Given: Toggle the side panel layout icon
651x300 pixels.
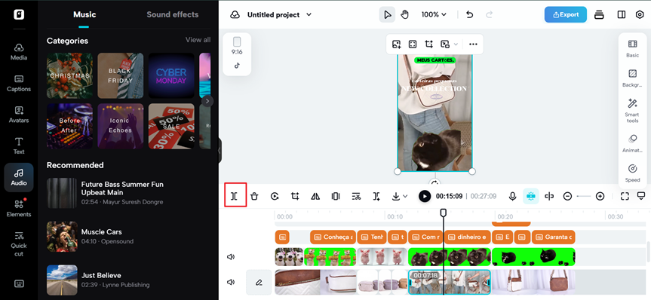Looking at the screenshot, I should [622, 14].
